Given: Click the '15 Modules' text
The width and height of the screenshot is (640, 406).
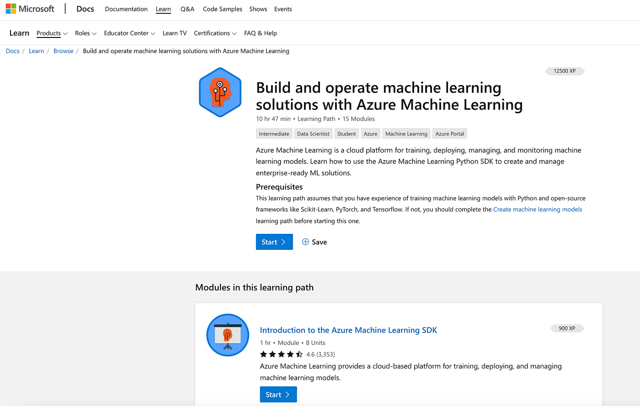Looking at the screenshot, I should pyautogui.click(x=358, y=119).
